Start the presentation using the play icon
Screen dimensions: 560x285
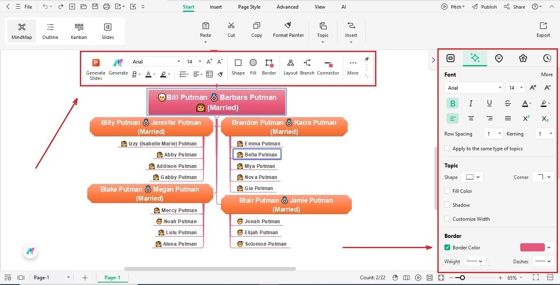coord(418,278)
